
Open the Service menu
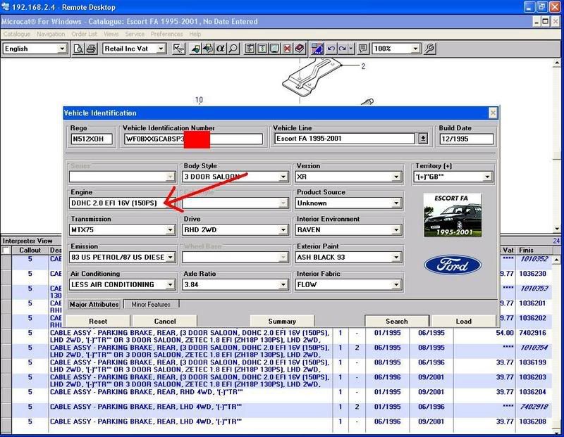coord(135,34)
